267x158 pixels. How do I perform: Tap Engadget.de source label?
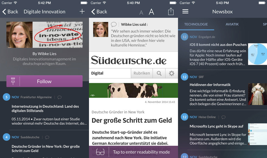pyautogui.click(x=207, y=37)
